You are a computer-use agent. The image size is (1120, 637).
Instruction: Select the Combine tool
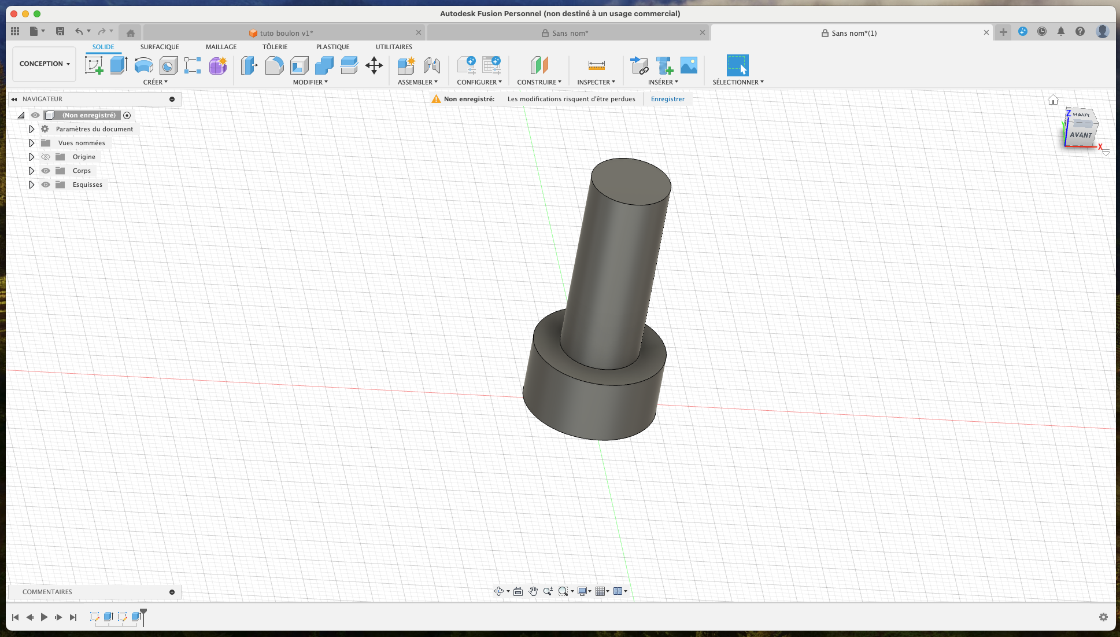click(x=324, y=65)
